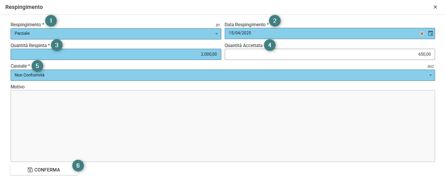The width and height of the screenshot is (445, 185).
Task: Click into the Motivo text area
Action: point(223,126)
